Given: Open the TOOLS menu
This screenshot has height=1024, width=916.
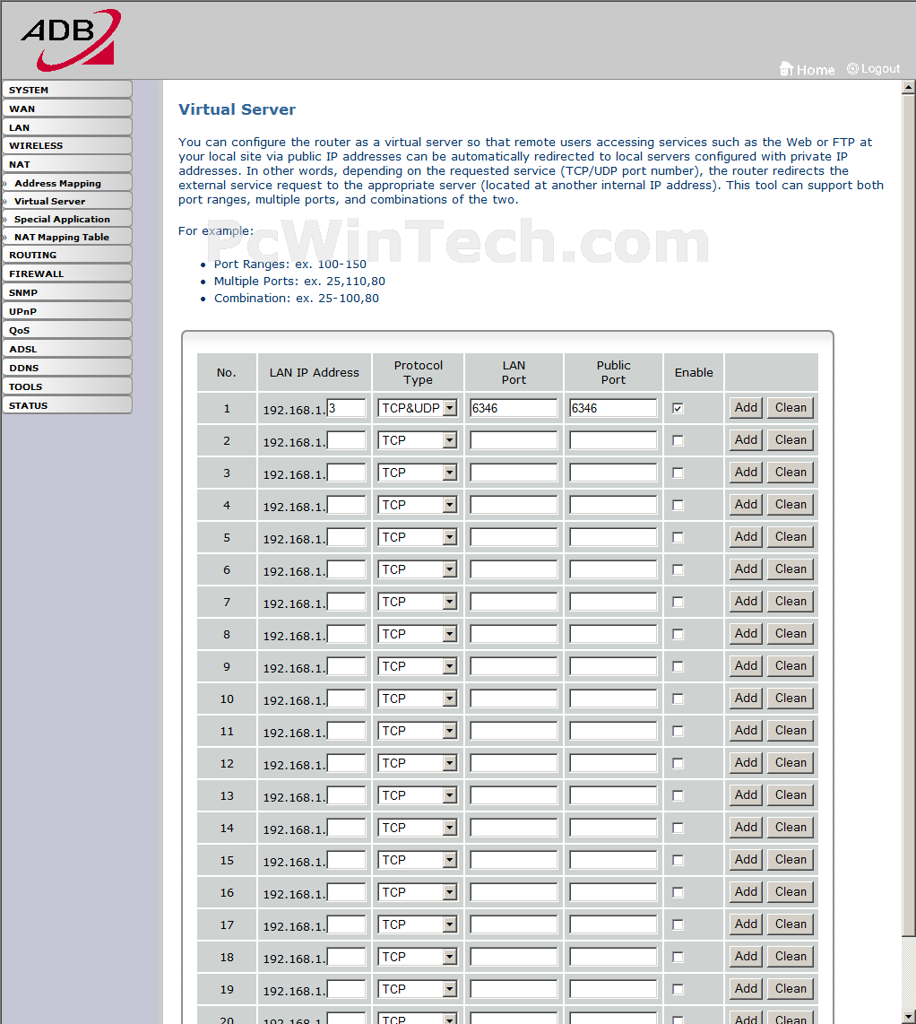Looking at the screenshot, I should pos(67,386).
